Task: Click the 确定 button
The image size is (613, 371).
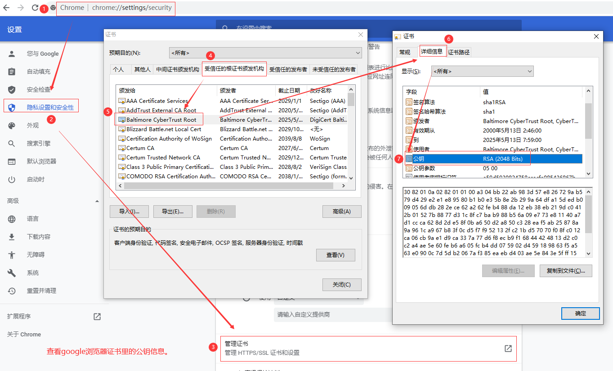Action: [581, 313]
